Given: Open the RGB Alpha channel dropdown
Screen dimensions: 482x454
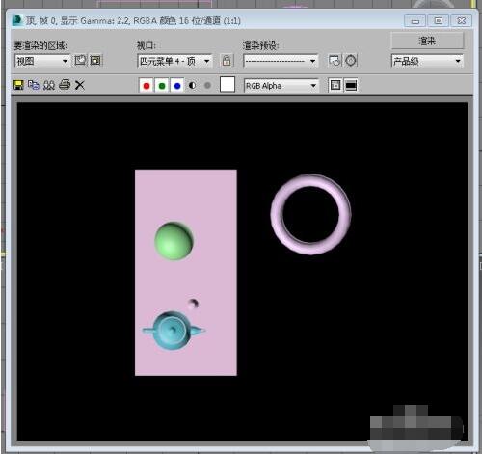Looking at the screenshot, I should 281,86.
